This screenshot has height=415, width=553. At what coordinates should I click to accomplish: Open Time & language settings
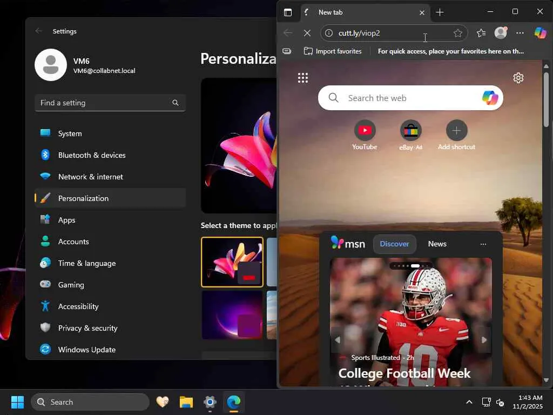pyautogui.click(x=110, y=263)
